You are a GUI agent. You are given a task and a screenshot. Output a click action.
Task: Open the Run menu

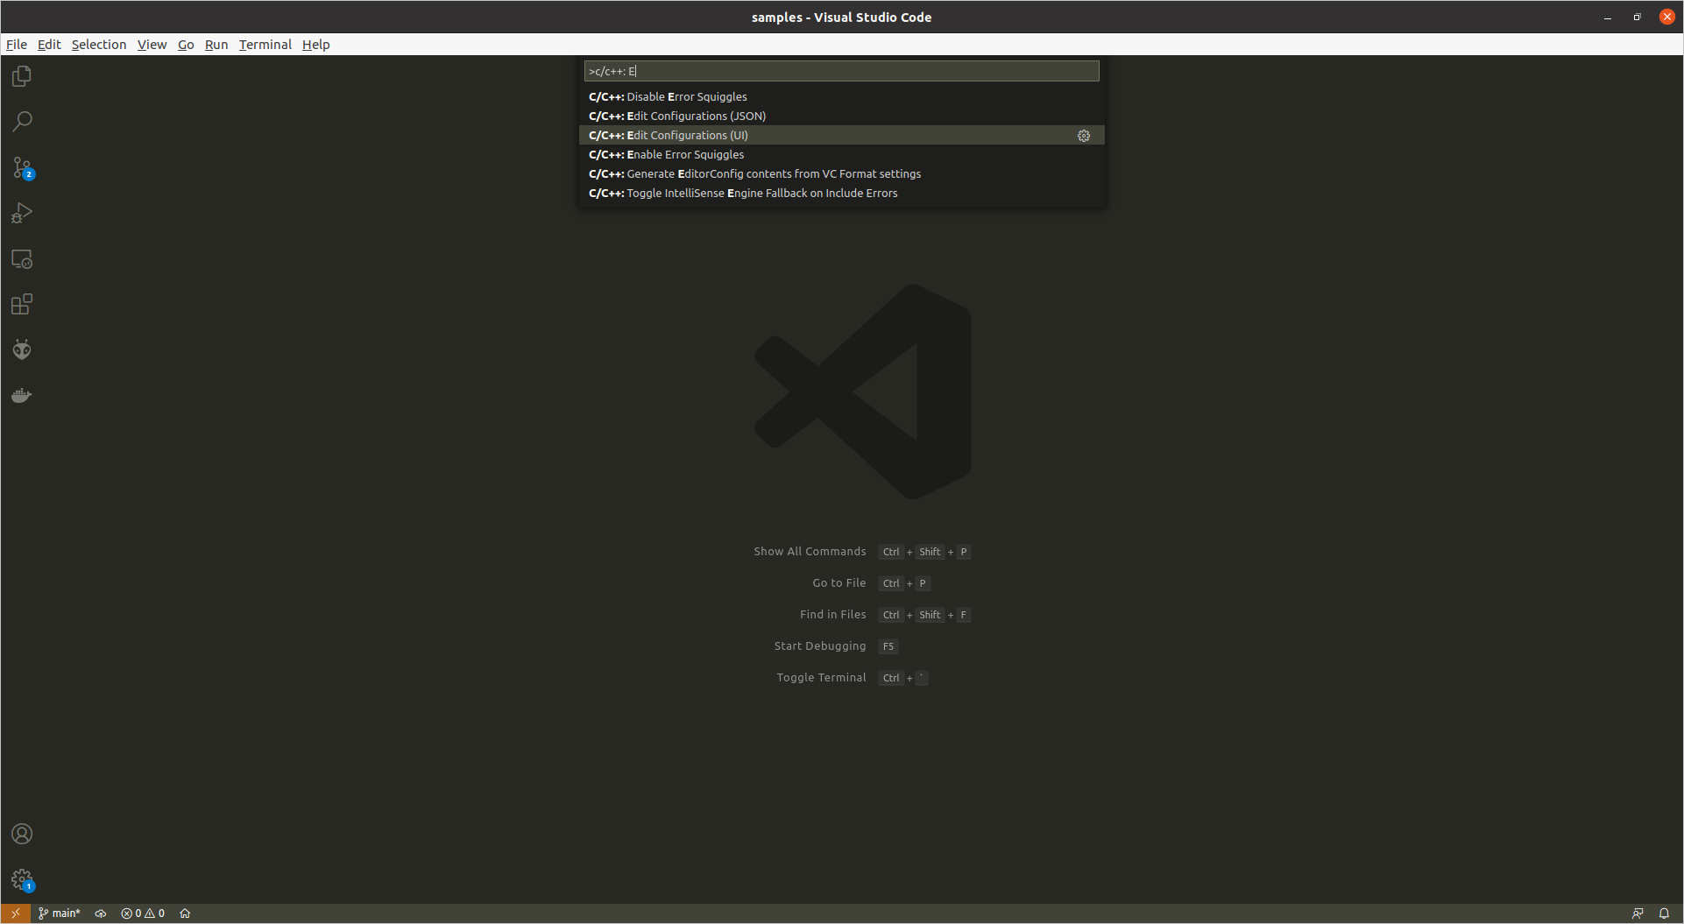216,45
